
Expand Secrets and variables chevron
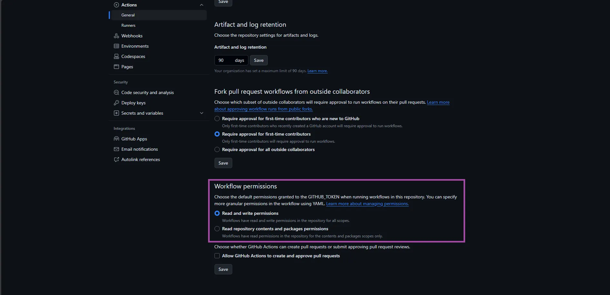(202, 113)
